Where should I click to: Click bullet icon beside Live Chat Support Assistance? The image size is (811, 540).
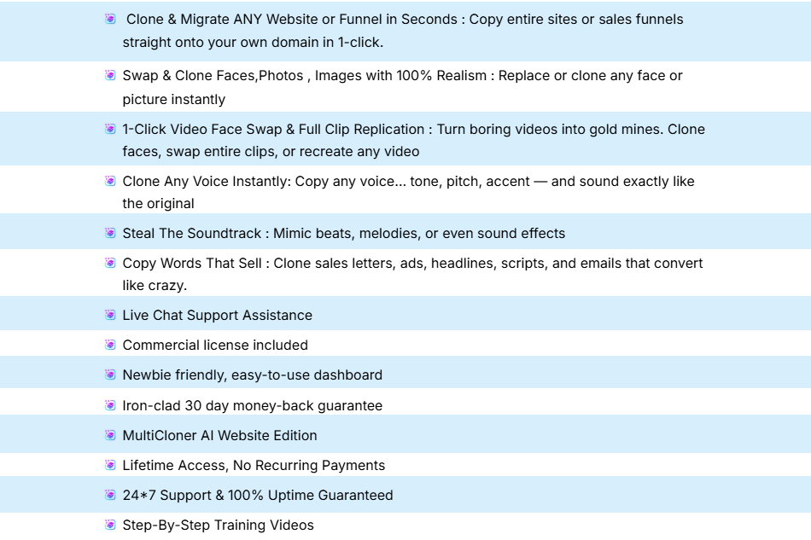coord(110,315)
